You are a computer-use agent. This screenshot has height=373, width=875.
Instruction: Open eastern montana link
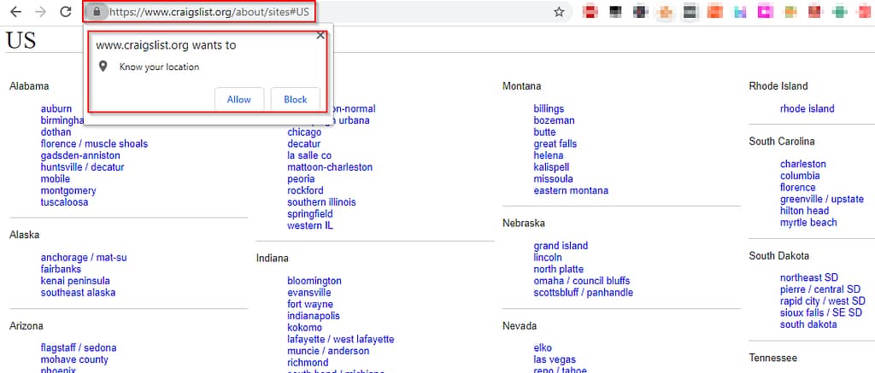coord(571,190)
